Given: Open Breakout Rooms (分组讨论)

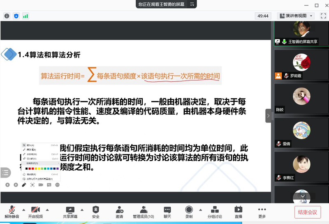Looking at the screenshot, I should click(215, 212).
